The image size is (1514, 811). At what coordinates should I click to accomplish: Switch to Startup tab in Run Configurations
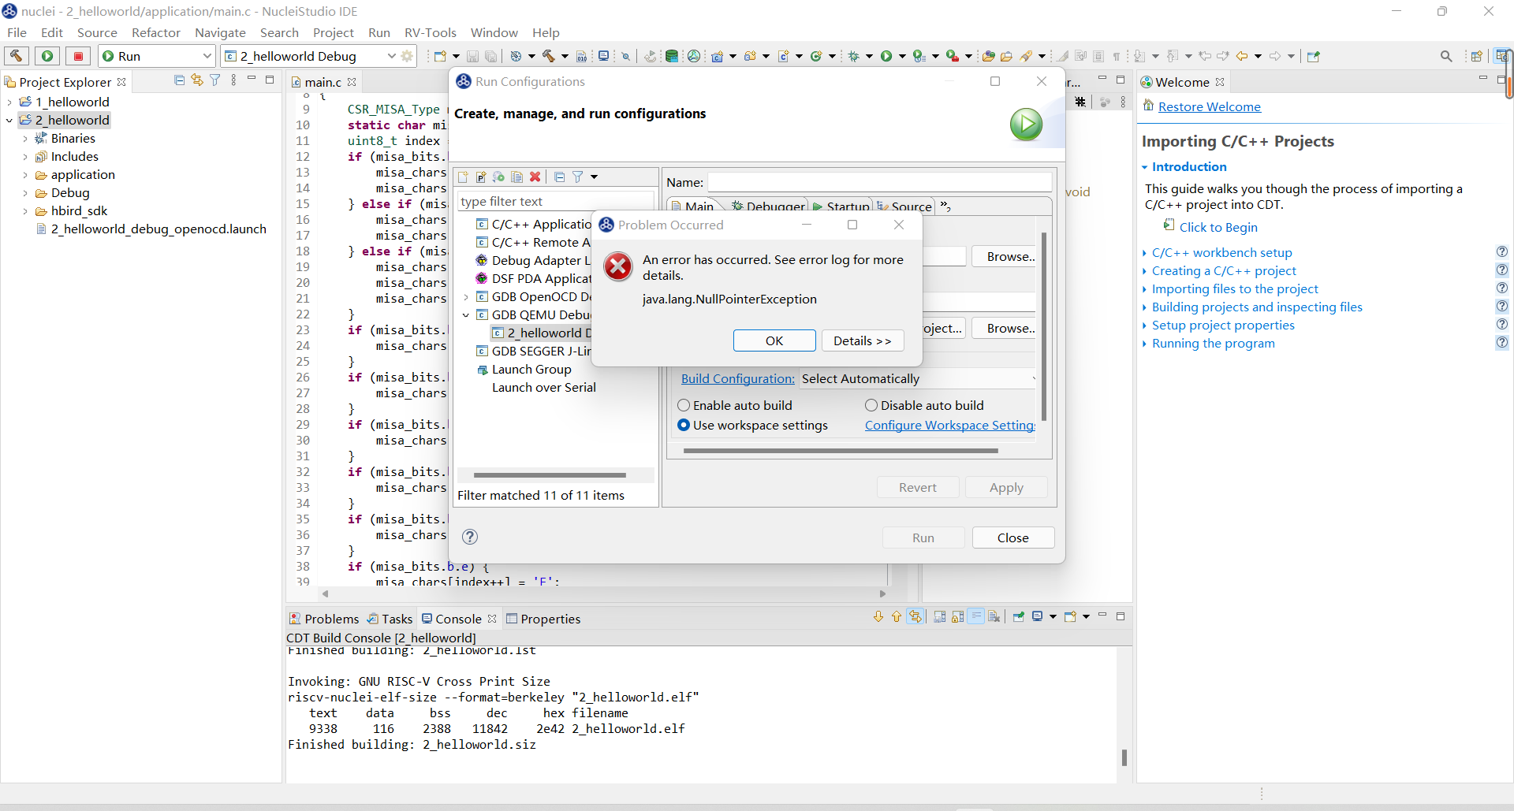tap(841, 206)
